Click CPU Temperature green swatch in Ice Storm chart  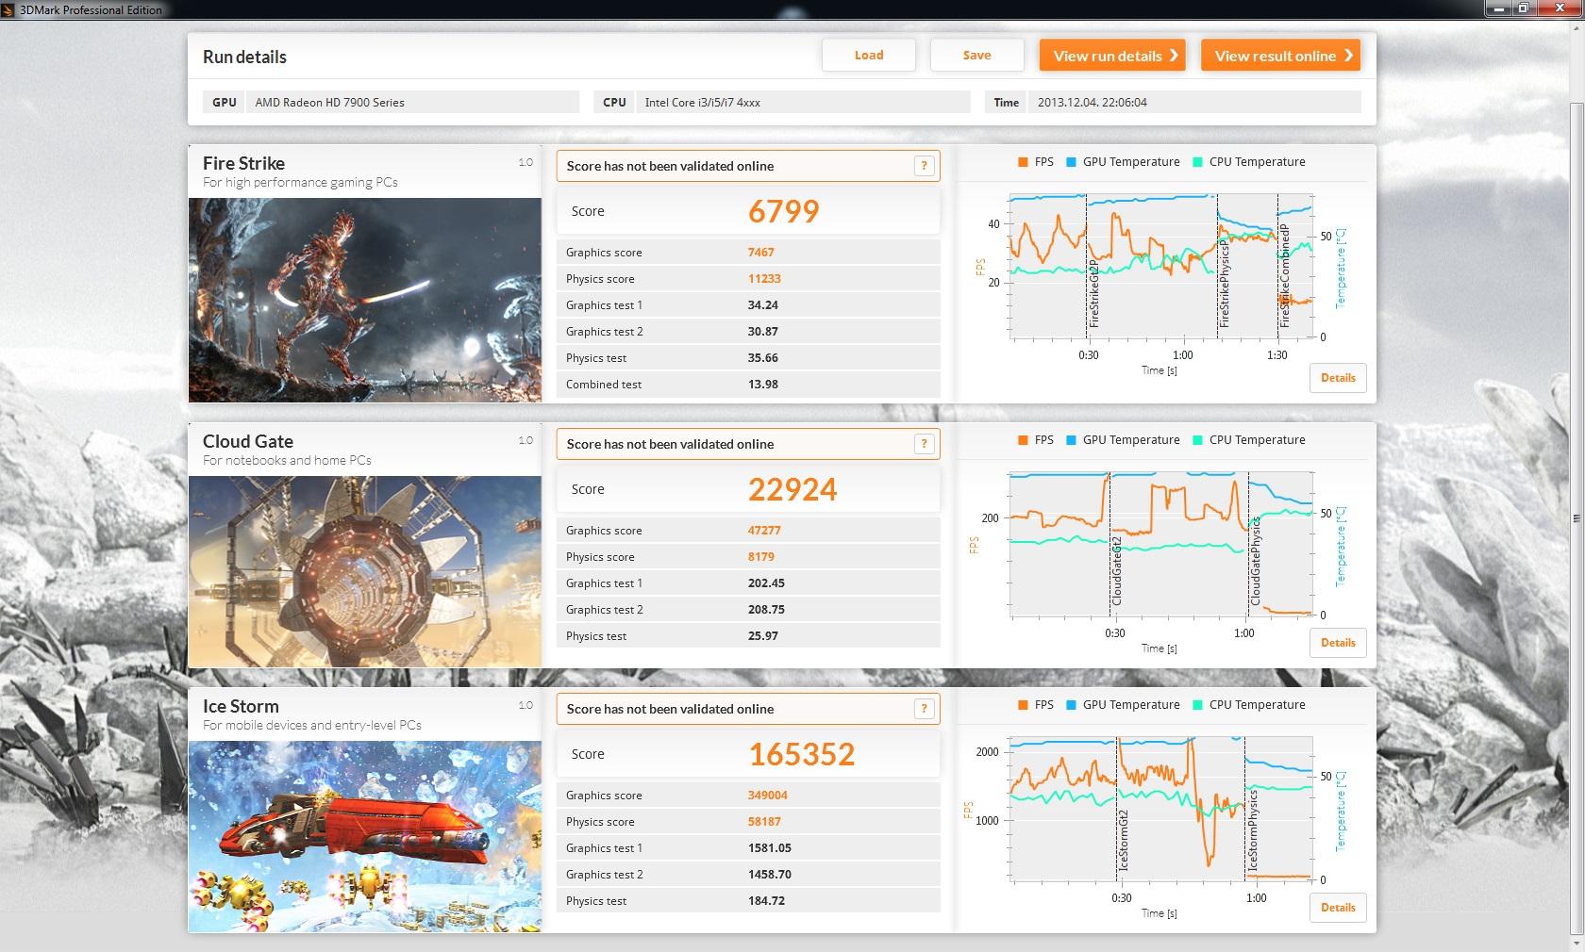(1197, 705)
